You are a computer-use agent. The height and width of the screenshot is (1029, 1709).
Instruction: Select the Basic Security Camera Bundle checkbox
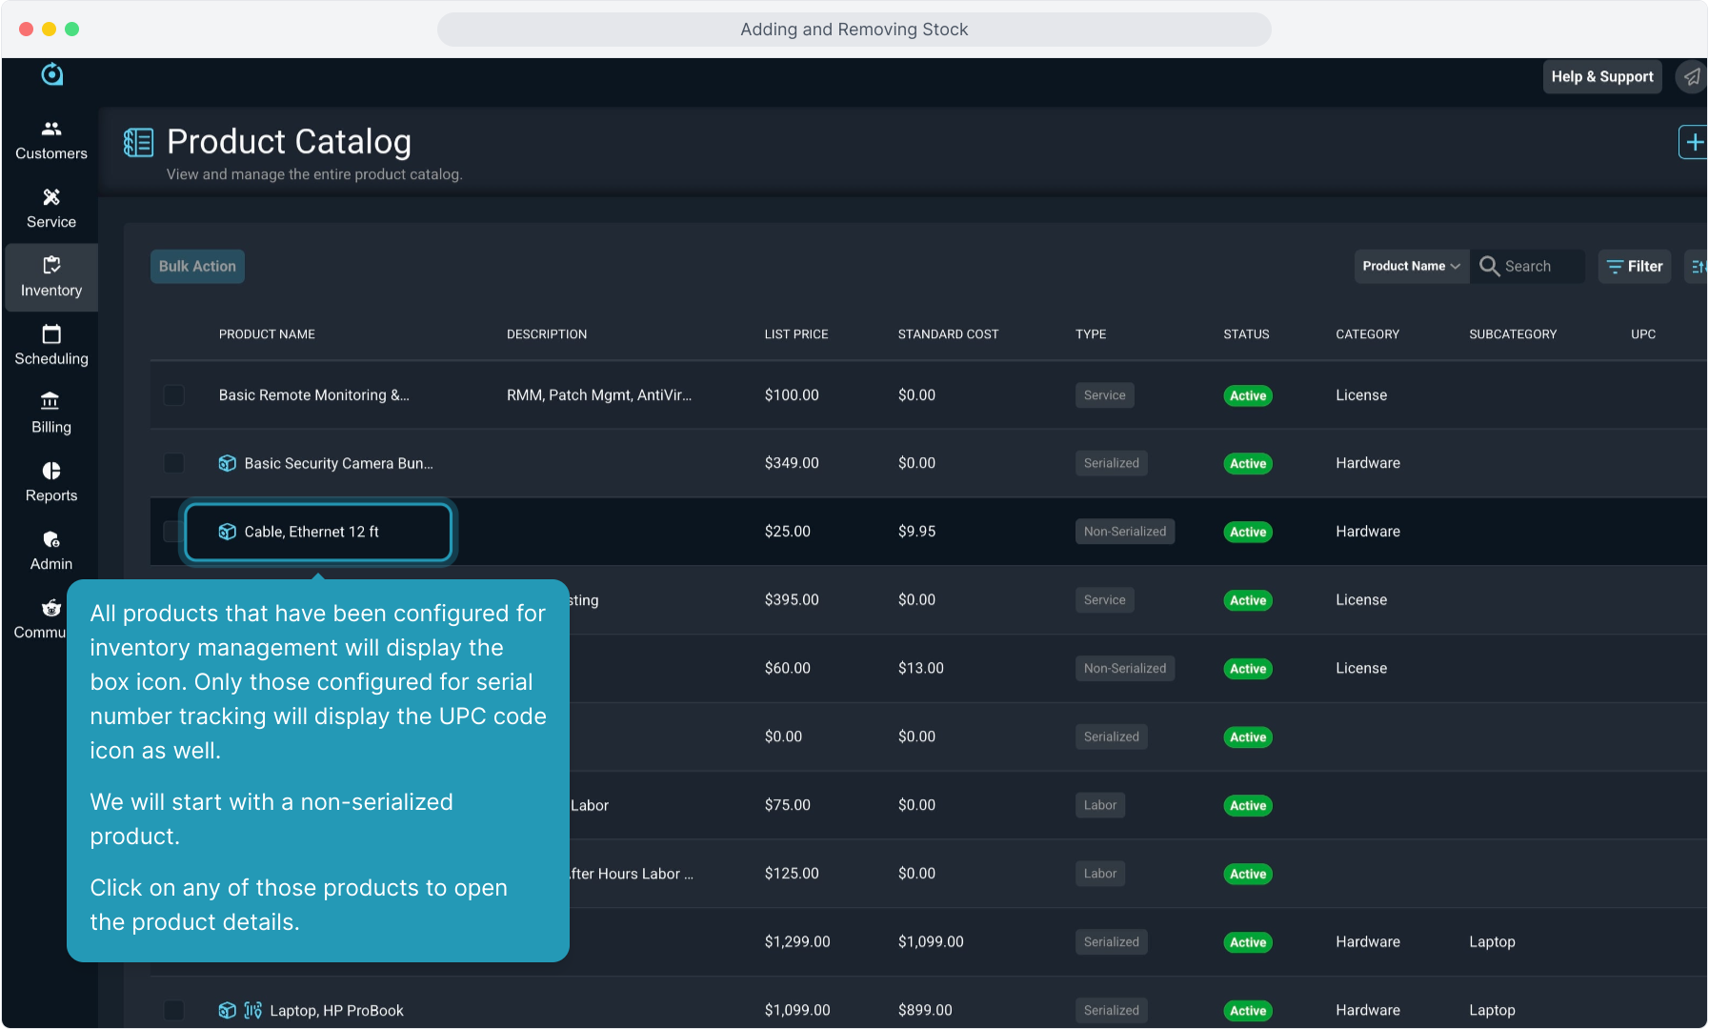coord(174,463)
